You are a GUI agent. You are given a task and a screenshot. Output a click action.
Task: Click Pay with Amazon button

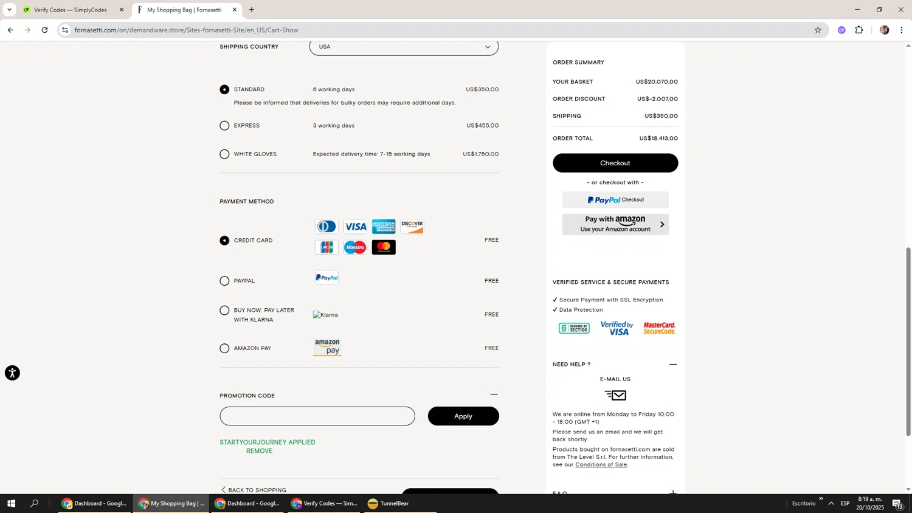[x=615, y=224]
